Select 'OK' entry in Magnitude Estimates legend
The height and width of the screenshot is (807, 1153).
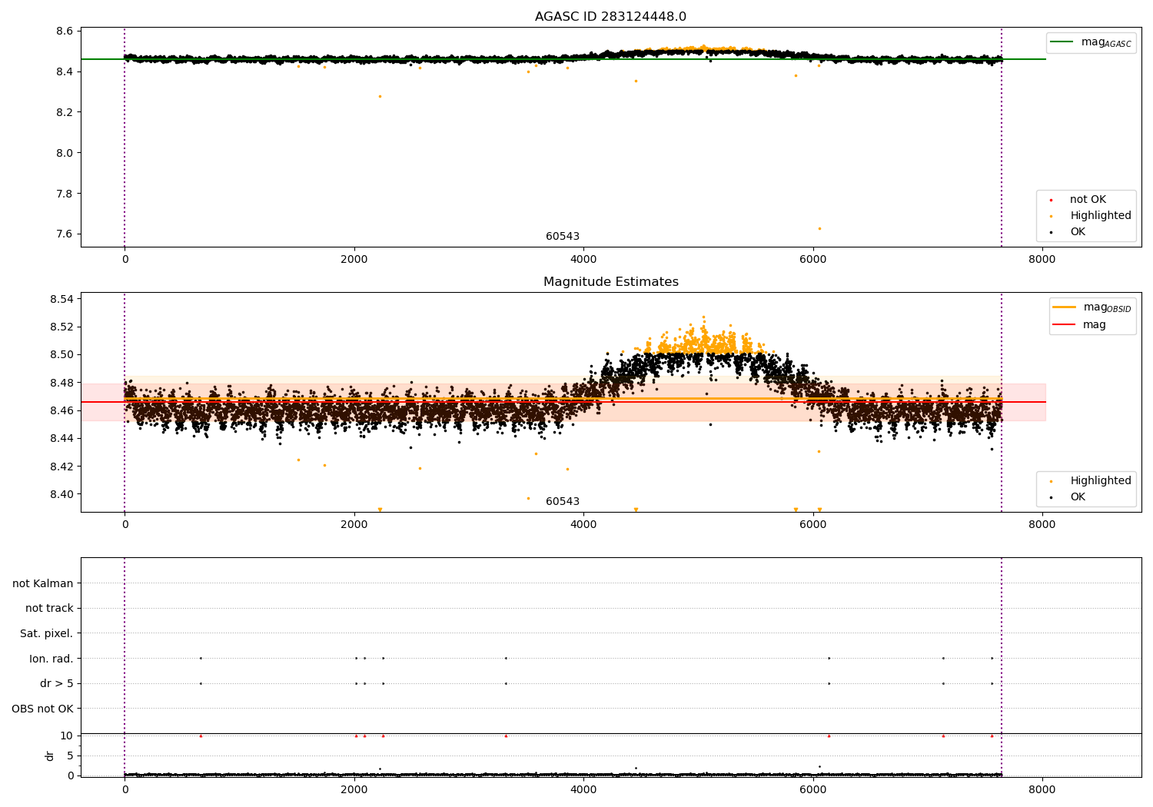(1078, 497)
